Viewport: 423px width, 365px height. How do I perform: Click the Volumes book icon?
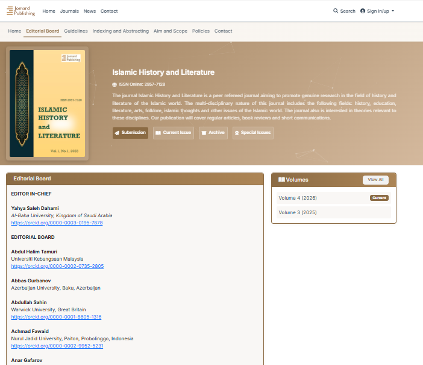[x=281, y=180]
